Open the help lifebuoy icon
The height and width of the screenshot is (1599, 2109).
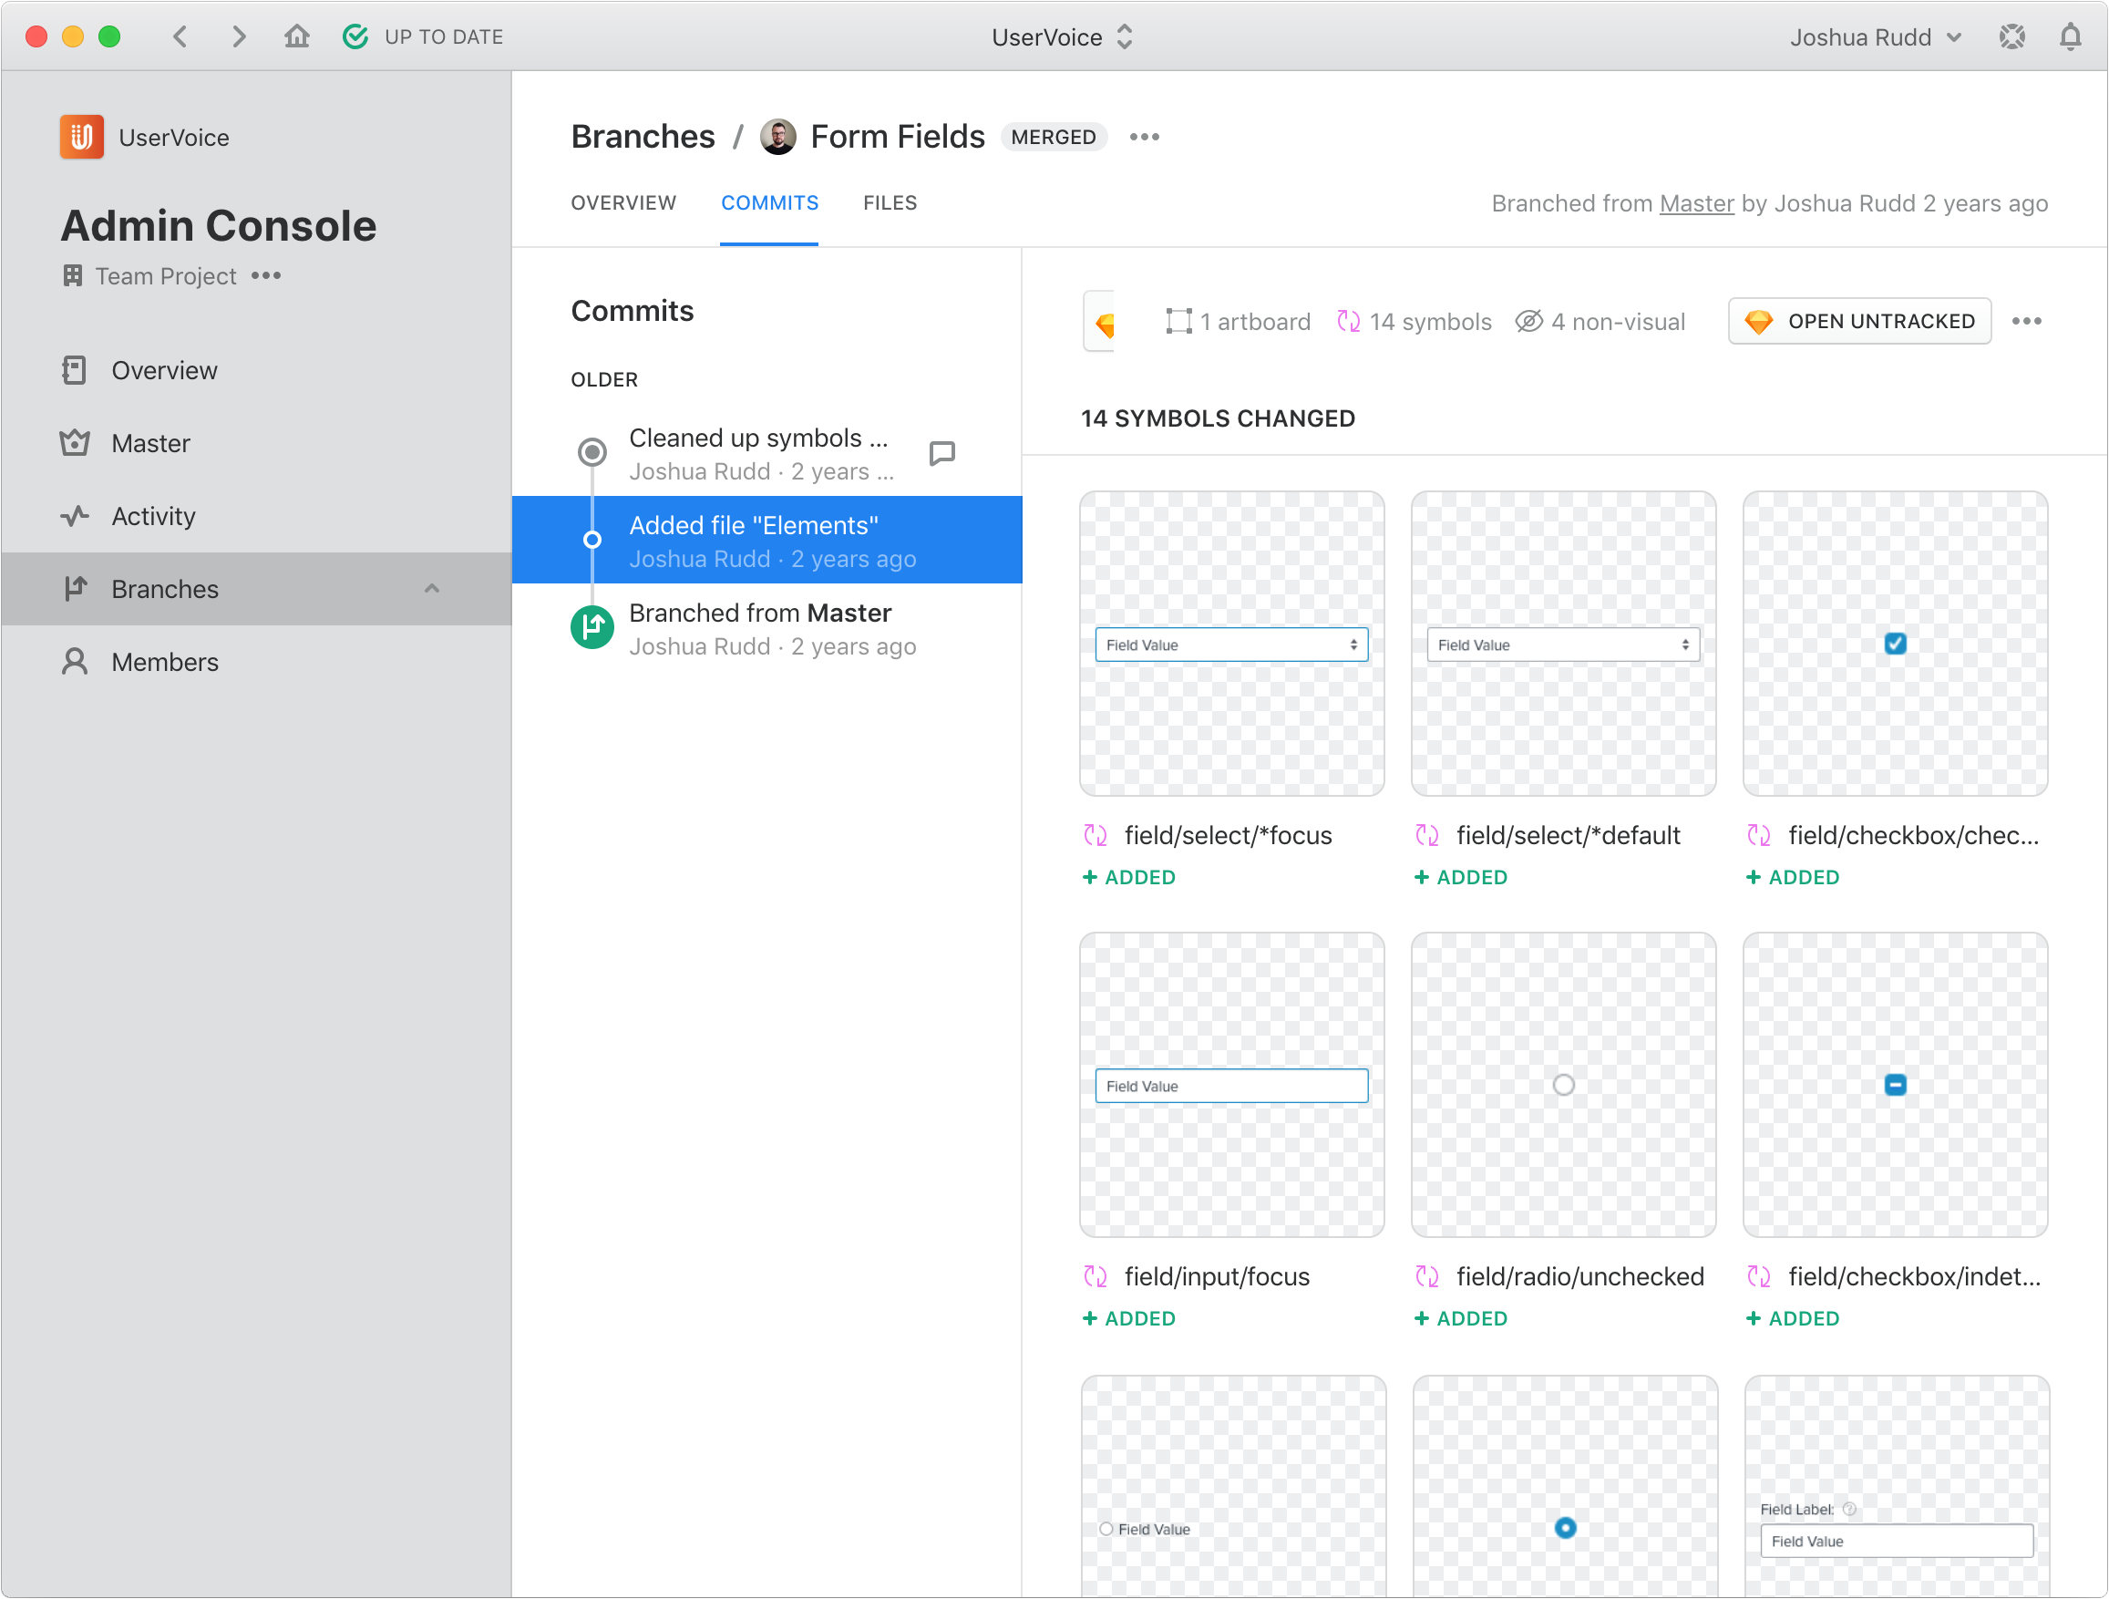coord(2011,37)
